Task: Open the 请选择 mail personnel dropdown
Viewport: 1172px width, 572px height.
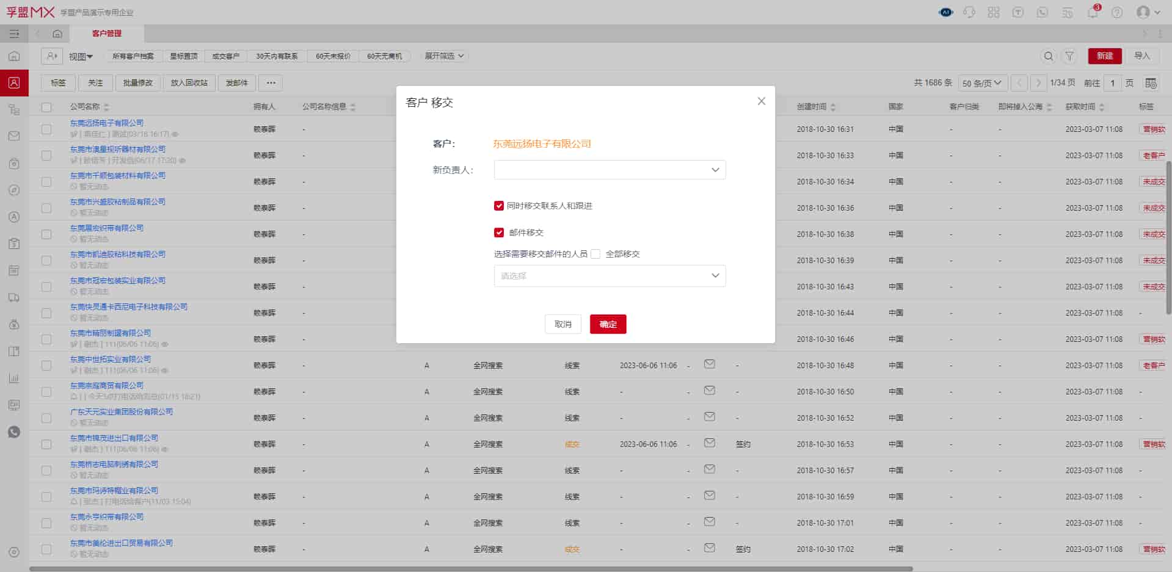Action: point(610,276)
